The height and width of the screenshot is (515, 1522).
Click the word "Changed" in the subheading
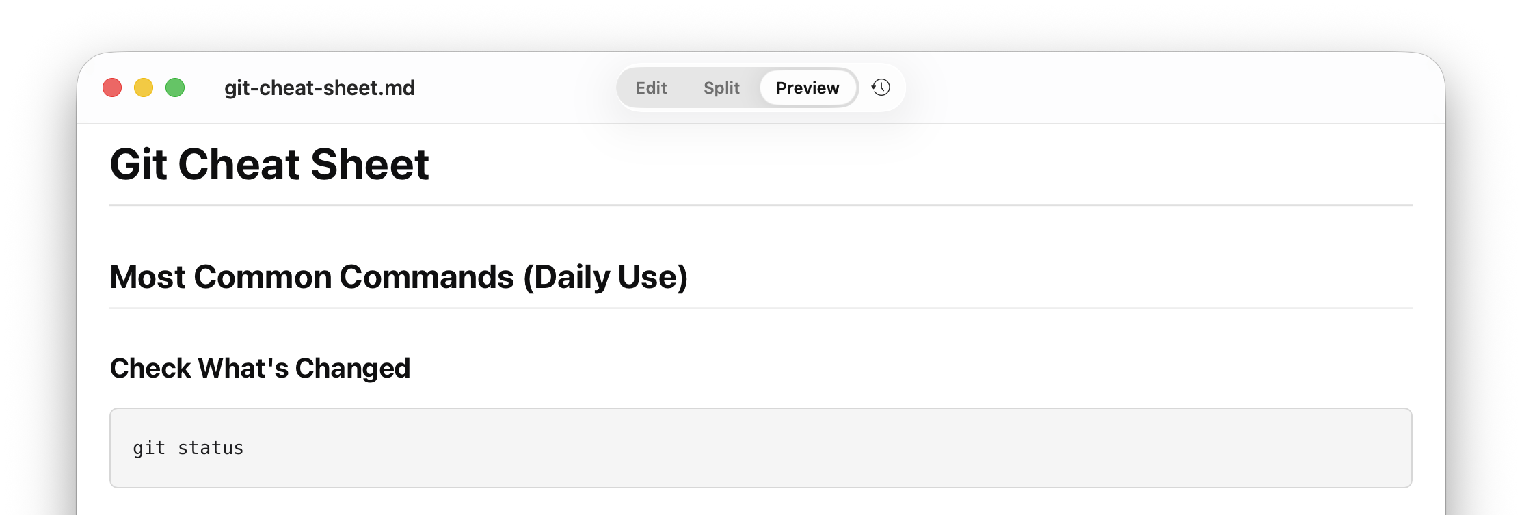pyautogui.click(x=352, y=368)
